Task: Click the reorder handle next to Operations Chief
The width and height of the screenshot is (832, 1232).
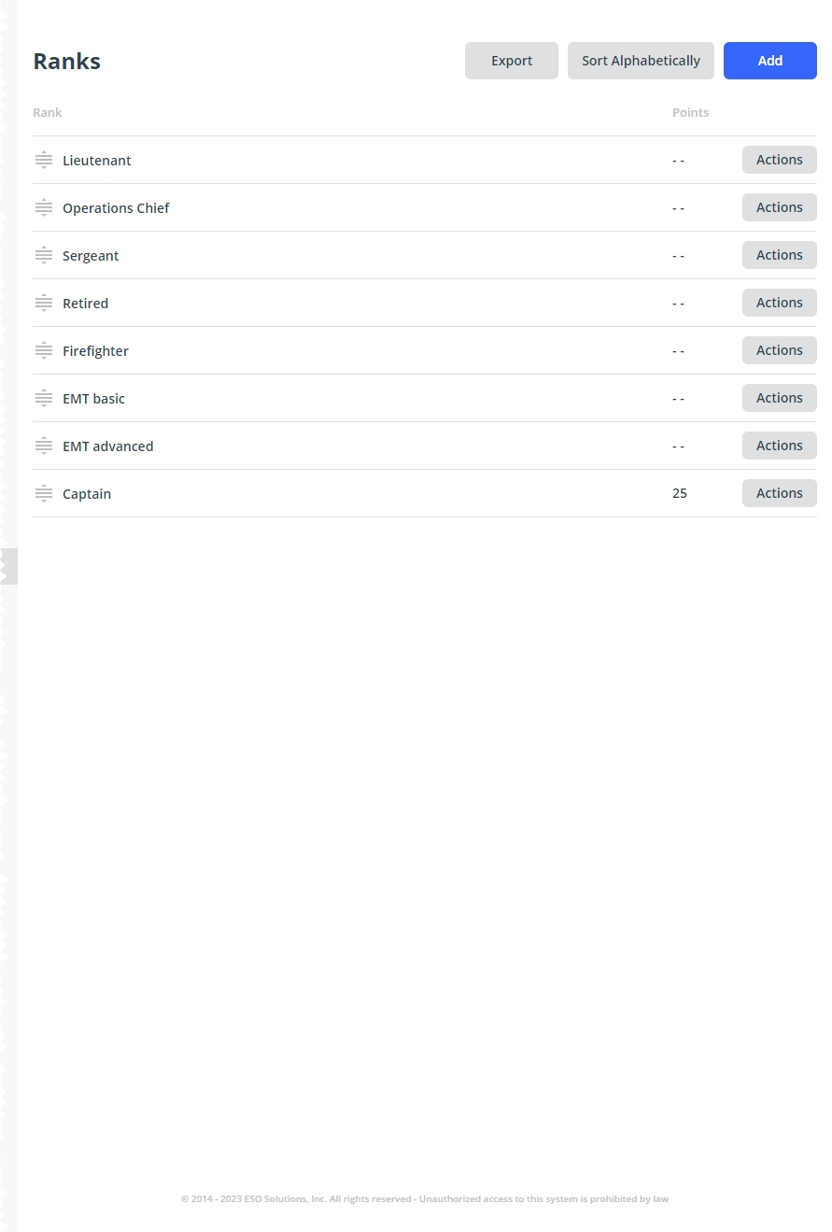Action: tap(44, 207)
